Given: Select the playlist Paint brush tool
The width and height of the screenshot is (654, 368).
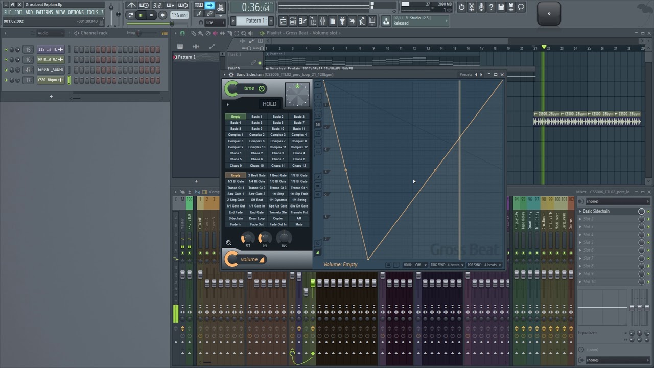Looking at the screenshot, I should click(201, 33).
